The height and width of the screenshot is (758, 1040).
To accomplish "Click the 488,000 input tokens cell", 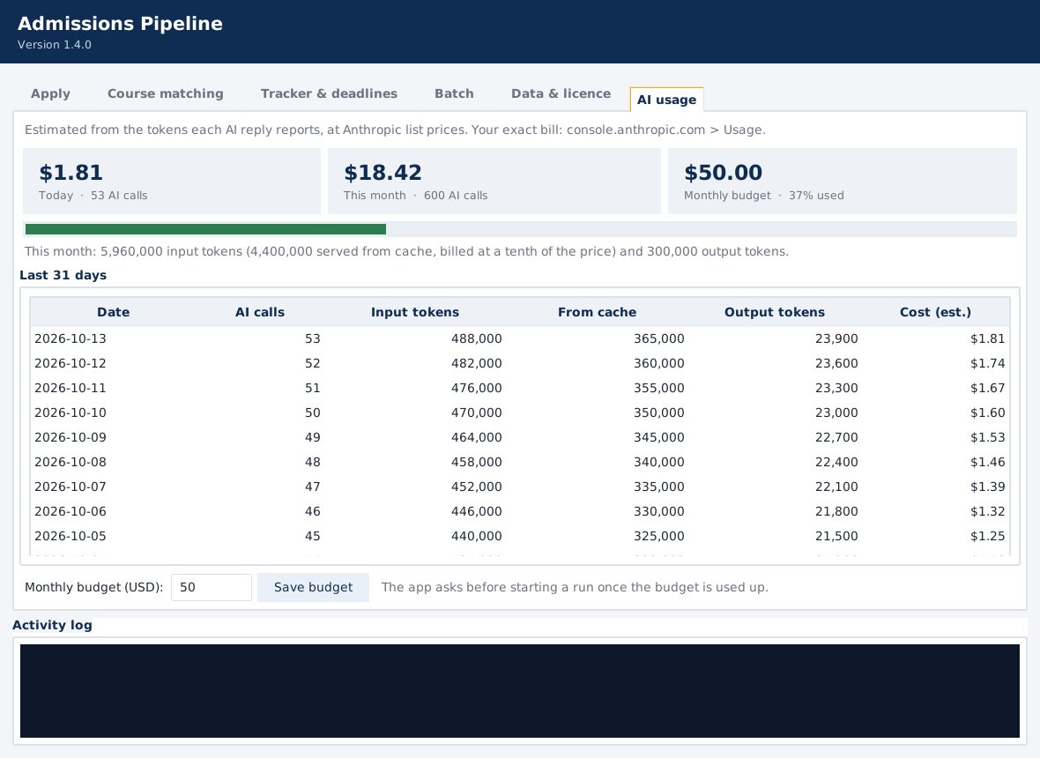I will [476, 338].
